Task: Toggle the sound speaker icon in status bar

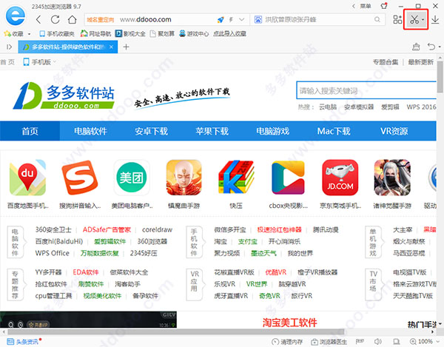Action: coord(378,342)
